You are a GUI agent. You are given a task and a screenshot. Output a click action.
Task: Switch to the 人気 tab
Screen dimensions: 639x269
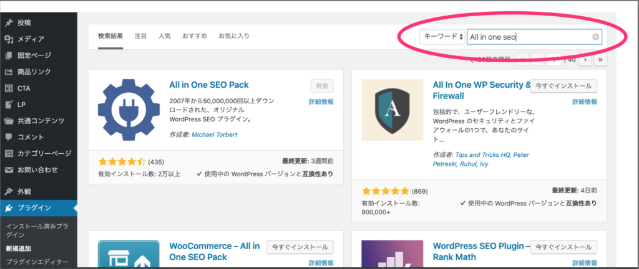coord(165,36)
